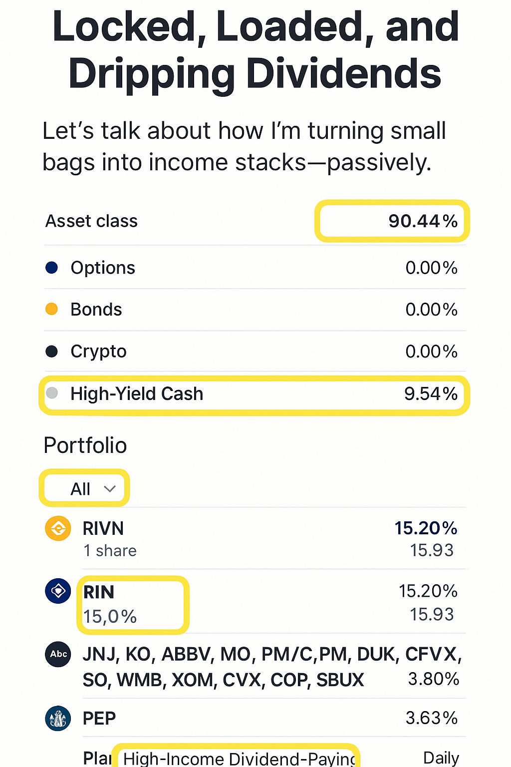The image size is (511, 767).
Task: Click the chevron beside All
Action: pos(110,488)
